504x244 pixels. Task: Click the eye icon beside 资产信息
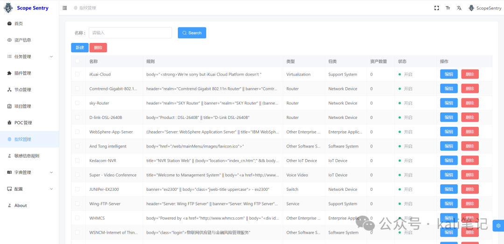point(9,40)
